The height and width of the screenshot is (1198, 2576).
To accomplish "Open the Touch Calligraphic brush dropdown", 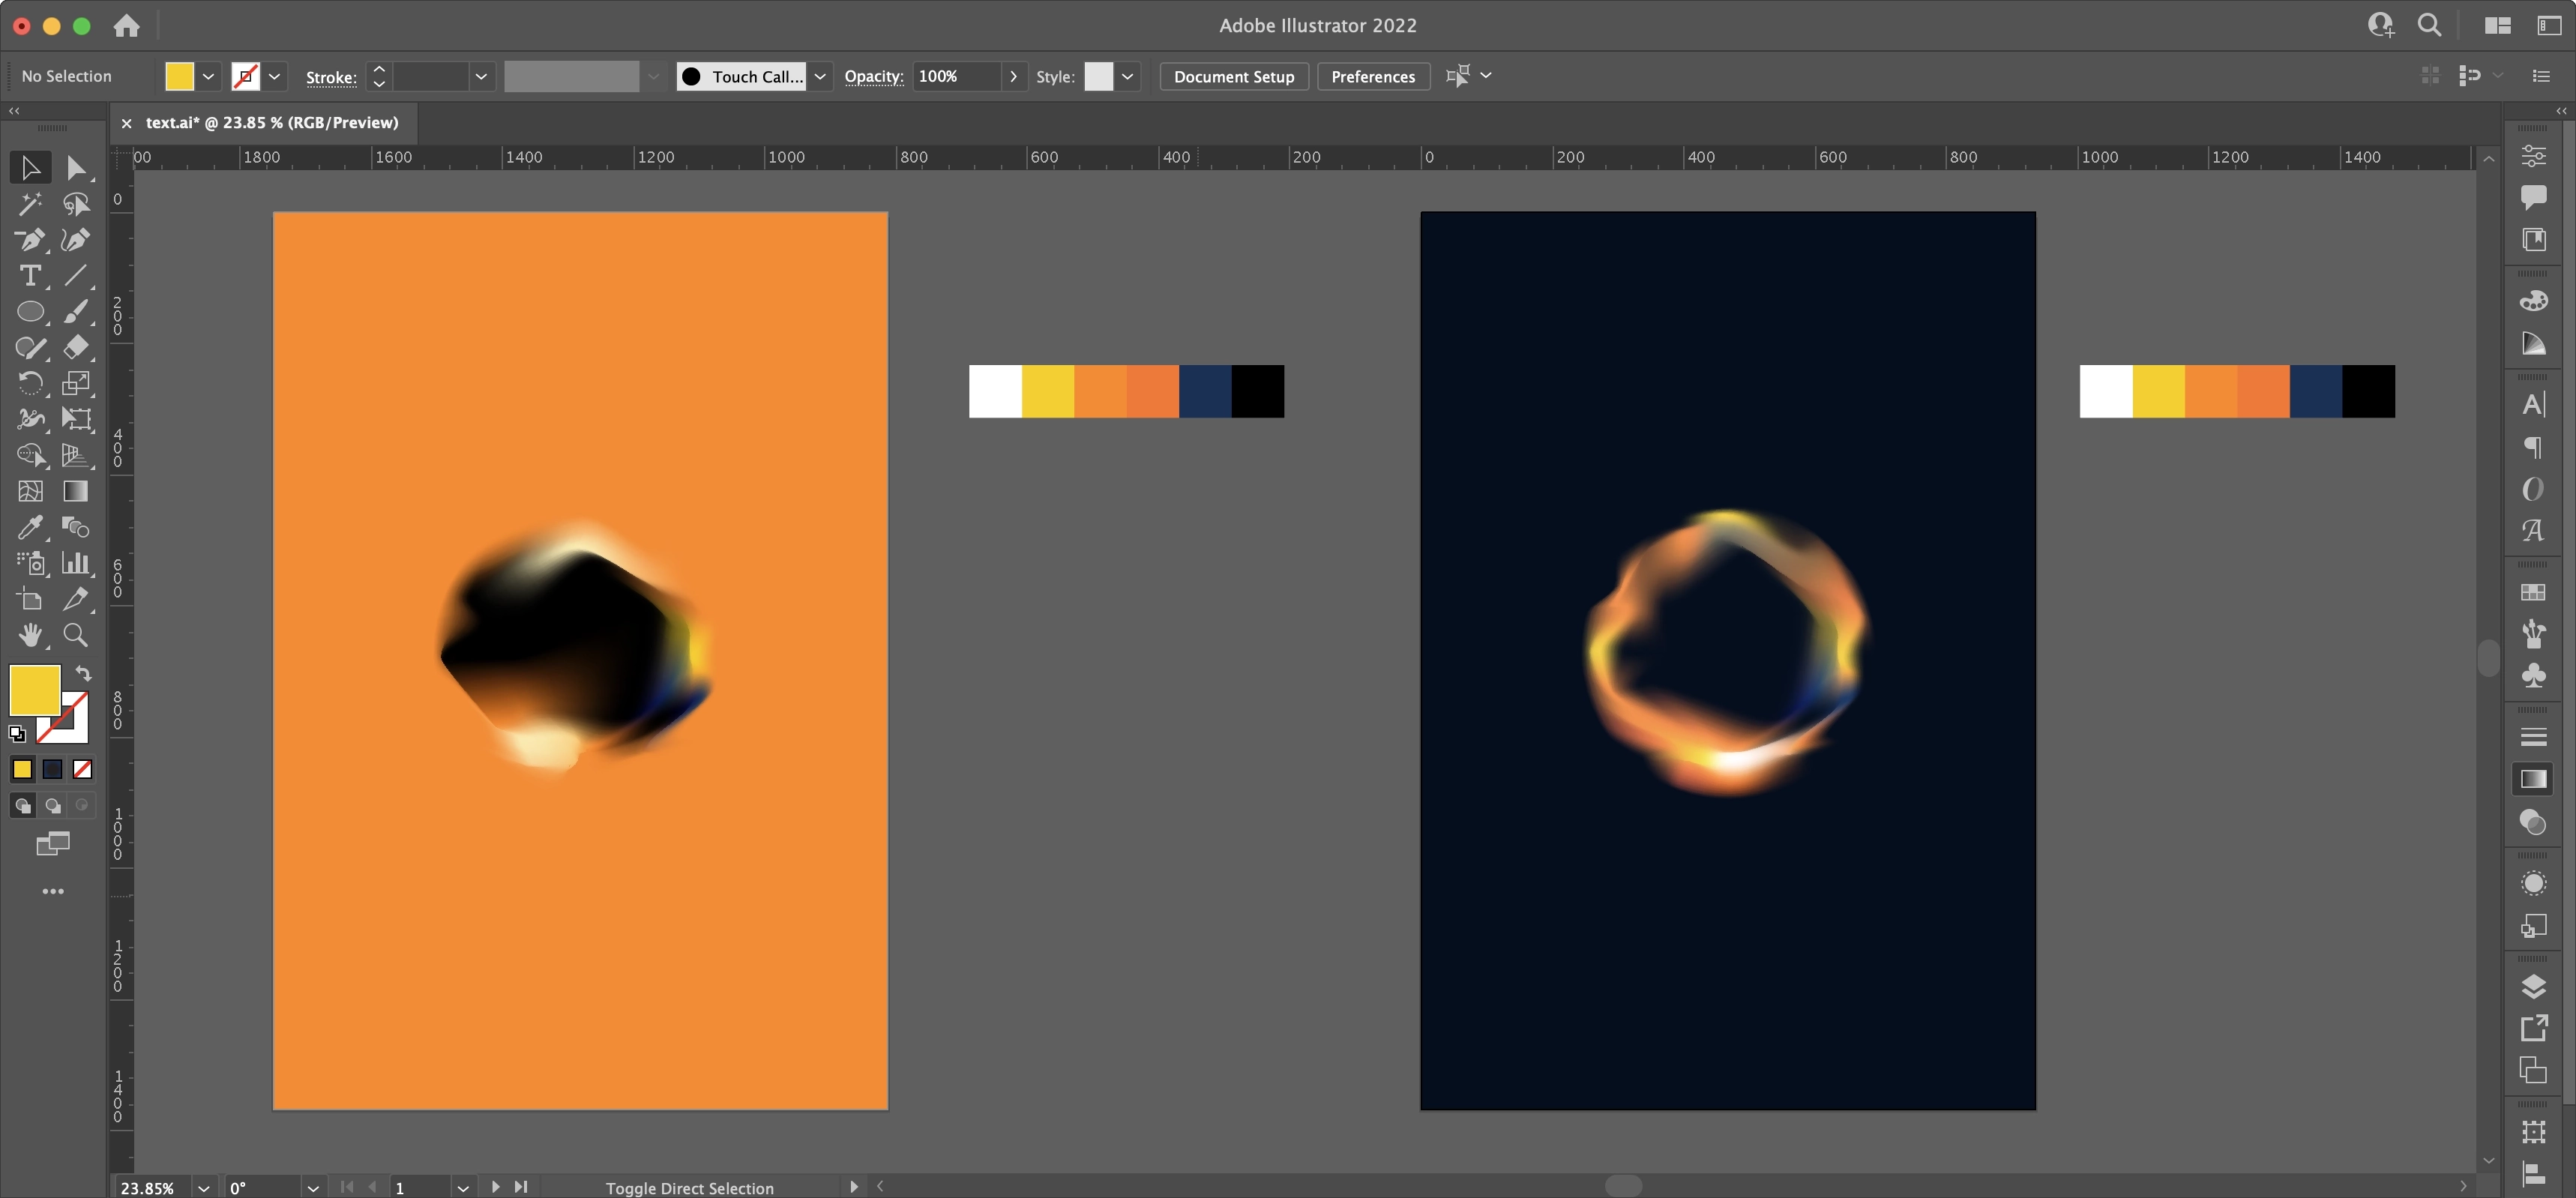I will tap(820, 76).
